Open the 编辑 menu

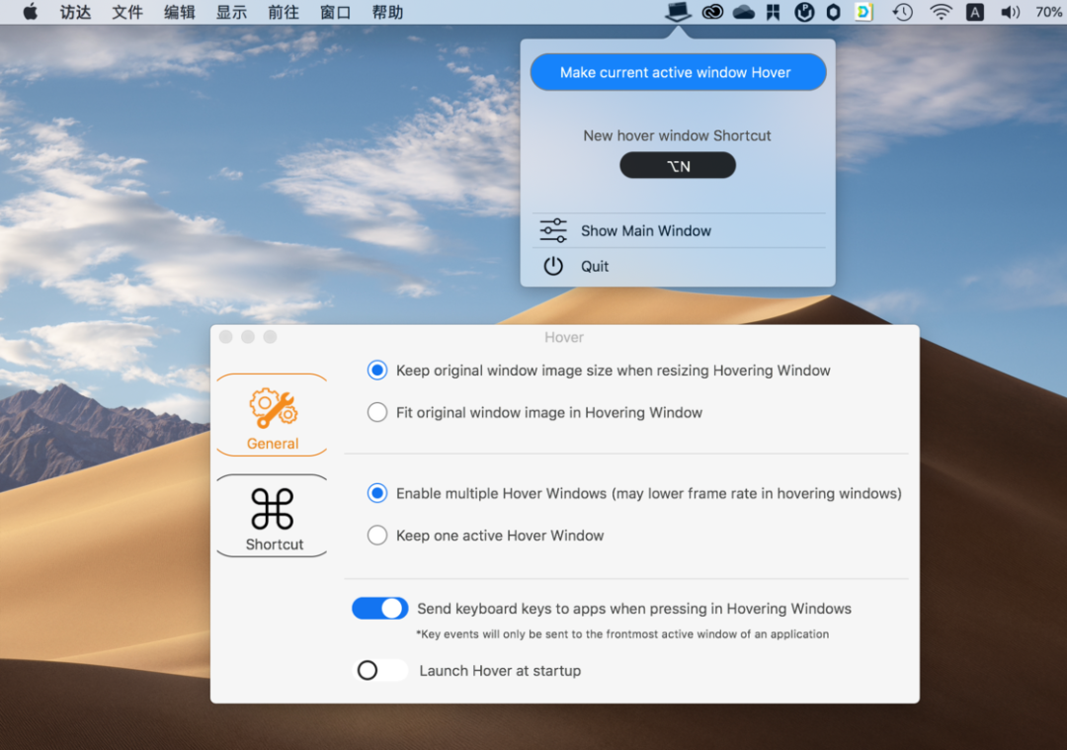(x=180, y=12)
